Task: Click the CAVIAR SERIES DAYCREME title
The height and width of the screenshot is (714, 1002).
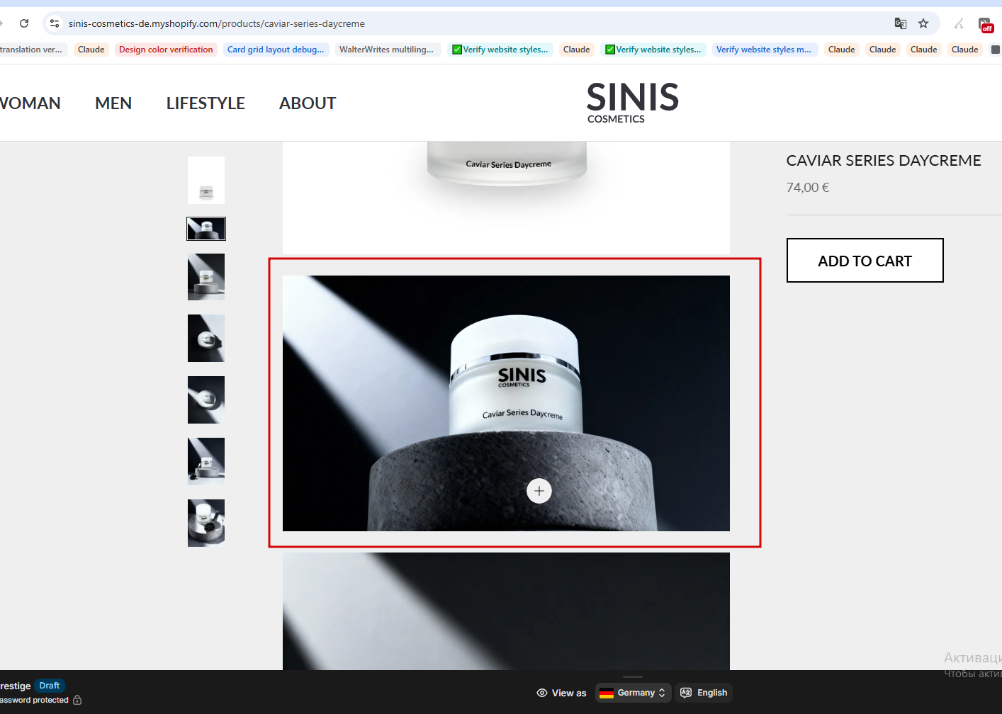Action: [884, 161]
